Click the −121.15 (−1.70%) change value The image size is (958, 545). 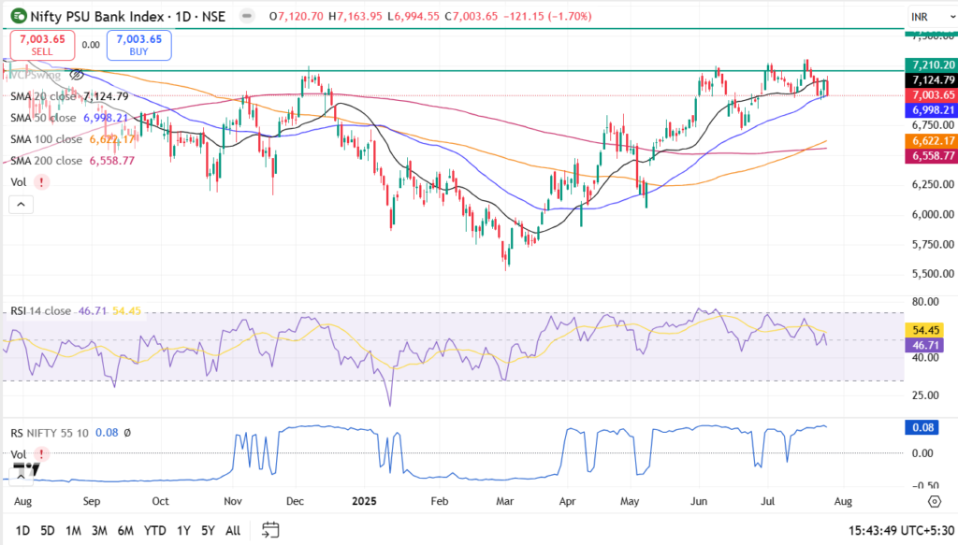point(548,17)
